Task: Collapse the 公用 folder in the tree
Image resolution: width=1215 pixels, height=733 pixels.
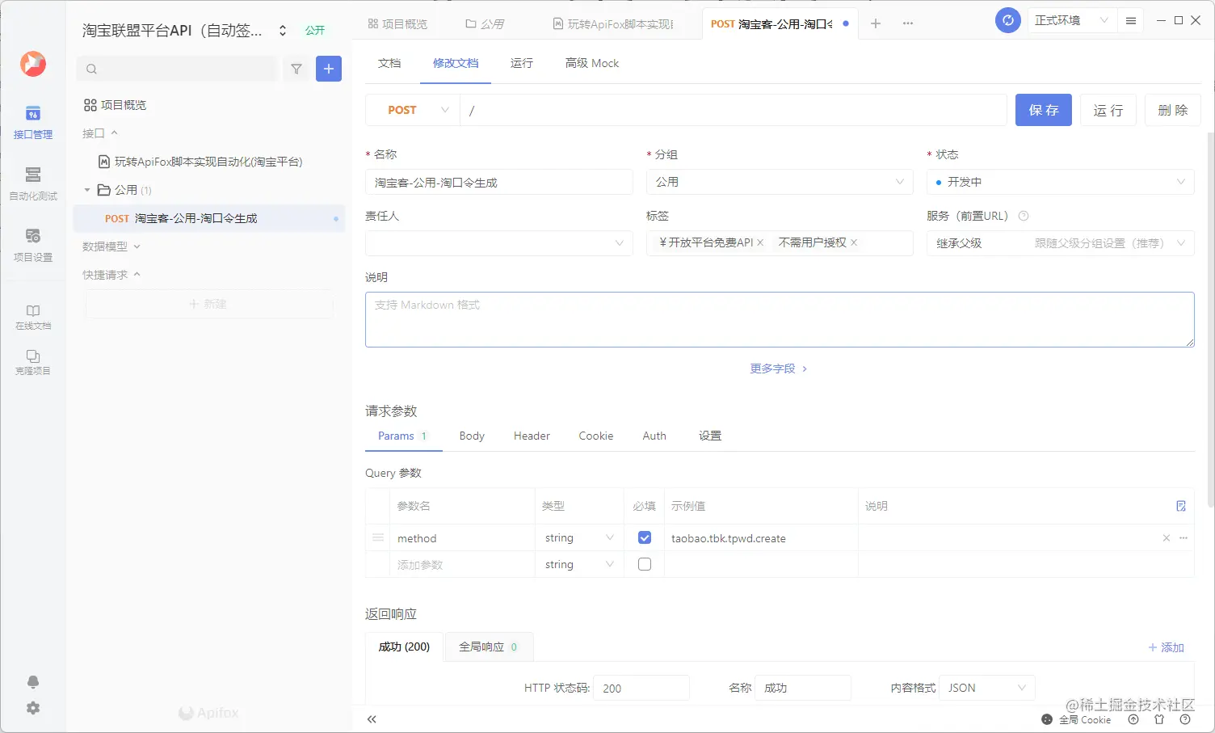Action: 87,189
